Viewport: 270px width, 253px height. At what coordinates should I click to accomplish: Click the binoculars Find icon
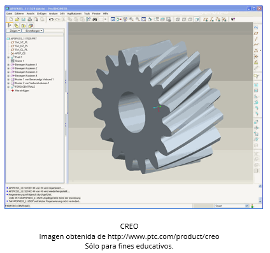pyautogui.click(x=95, y=19)
